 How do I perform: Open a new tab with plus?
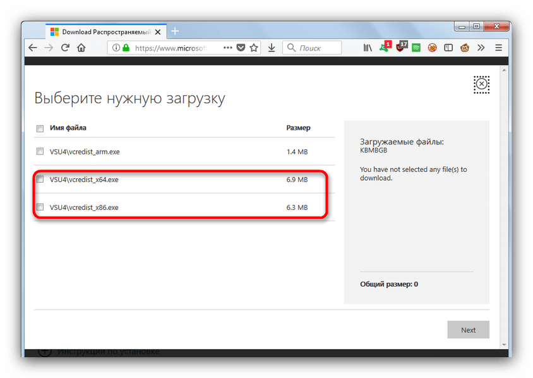(x=175, y=31)
